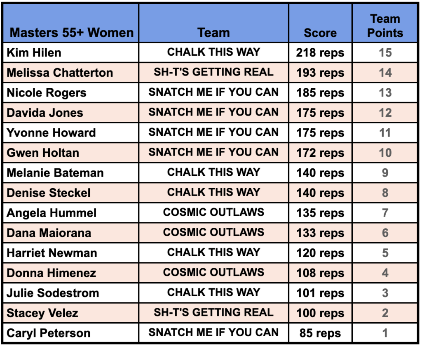Click Stacey Velez's name cell

coord(42,313)
